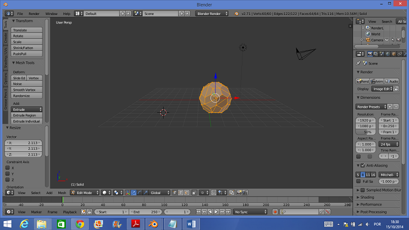Toggle limit selection to visible icon
The width and height of the screenshot is (409, 230).
pos(195,193)
